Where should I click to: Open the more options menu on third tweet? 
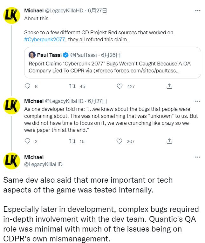(x=197, y=157)
